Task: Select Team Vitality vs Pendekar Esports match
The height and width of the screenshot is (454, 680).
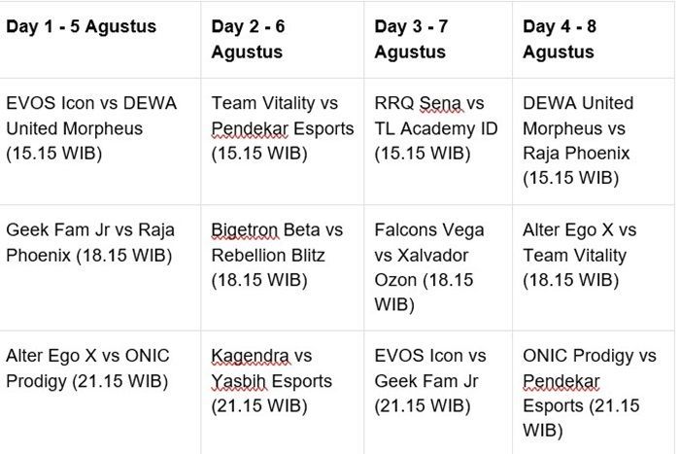Action: tap(283, 128)
